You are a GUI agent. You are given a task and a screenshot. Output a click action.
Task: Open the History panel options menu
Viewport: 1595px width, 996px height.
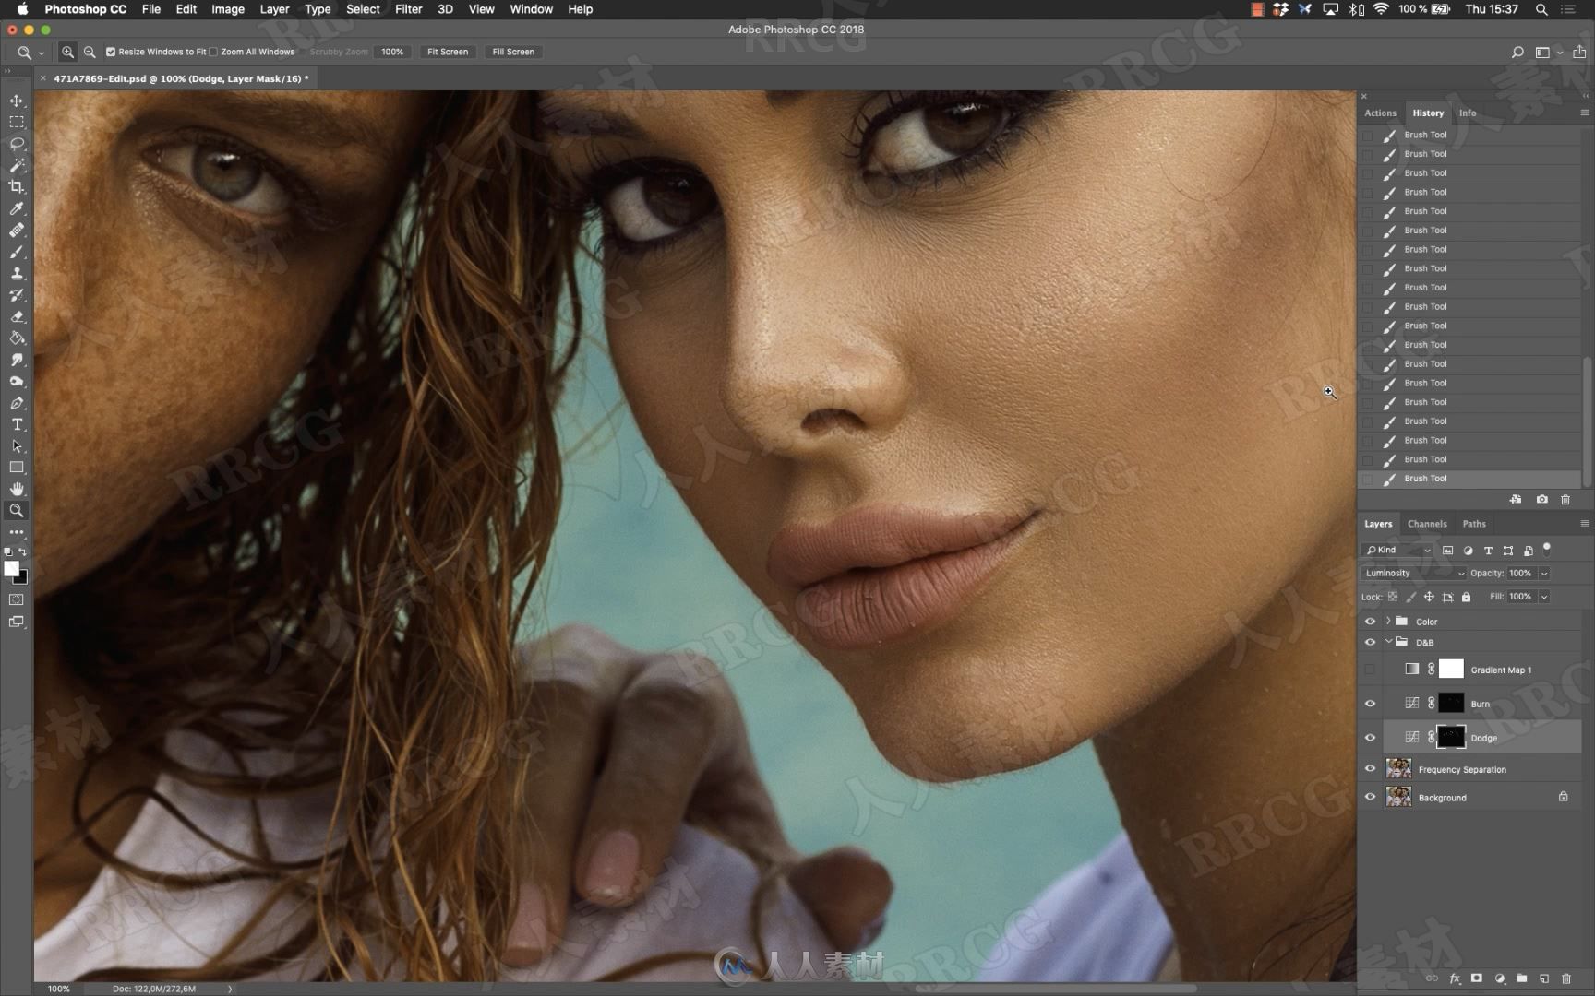tap(1585, 113)
